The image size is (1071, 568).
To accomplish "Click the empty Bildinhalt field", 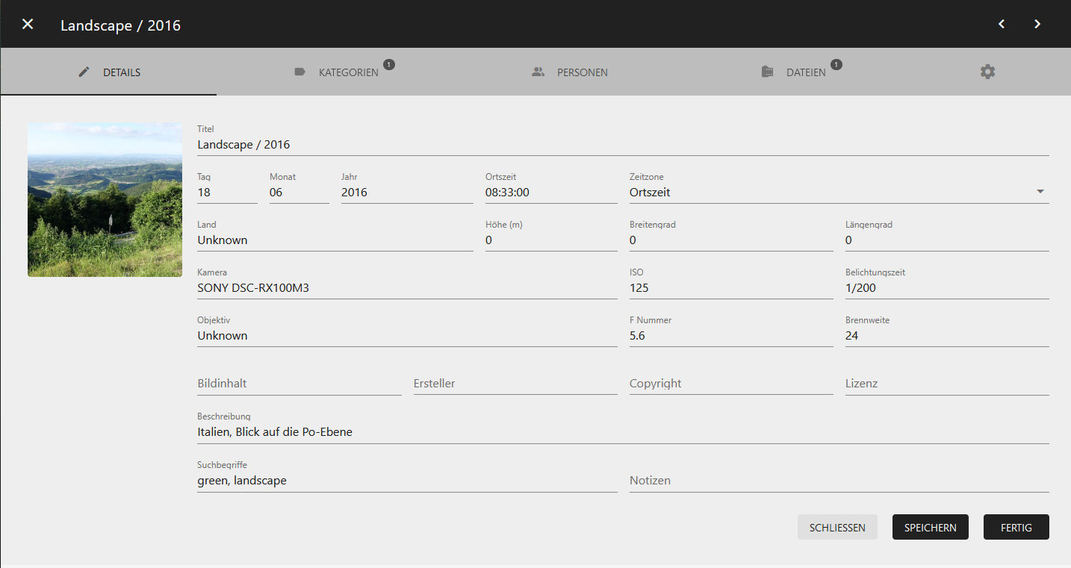I will click(299, 384).
